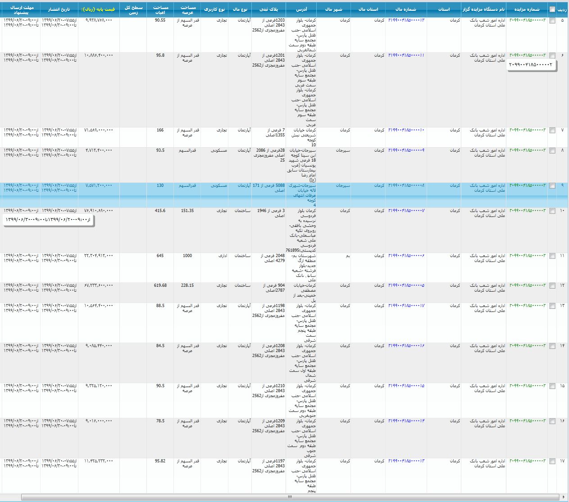Screen dimensions: 569x502
Task: Open green auction number link in row ۵
Action: tap(527, 20)
